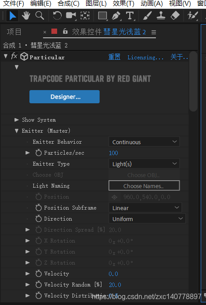
Task: Open the 动画(A) menu
Action: (152, 4)
